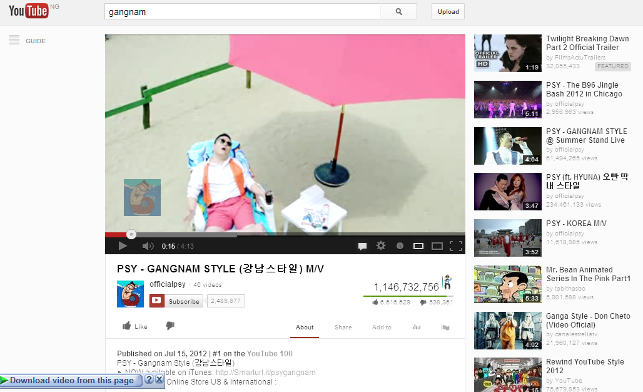The height and width of the screenshot is (392, 643).
Task: Enter fullscreen mode in the player
Action: tap(456, 246)
